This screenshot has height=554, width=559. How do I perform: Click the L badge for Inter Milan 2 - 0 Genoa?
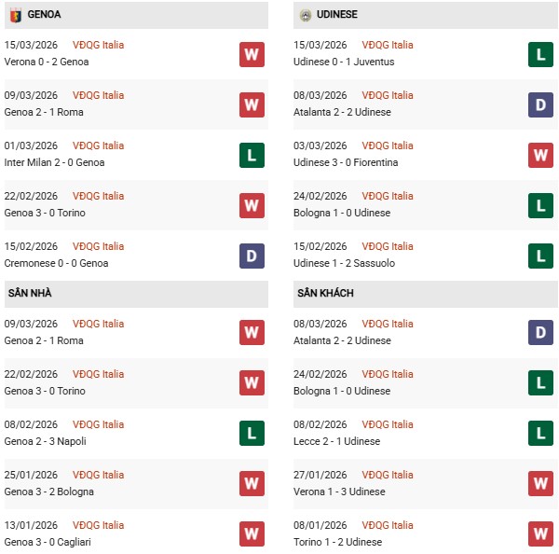[x=252, y=155]
